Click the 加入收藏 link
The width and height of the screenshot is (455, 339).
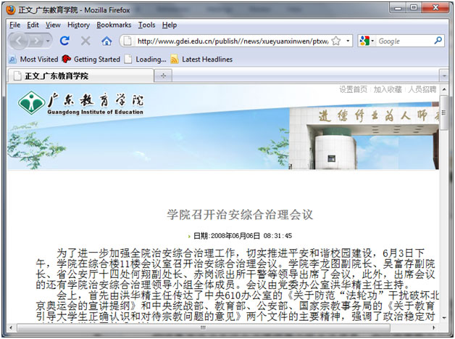point(388,89)
